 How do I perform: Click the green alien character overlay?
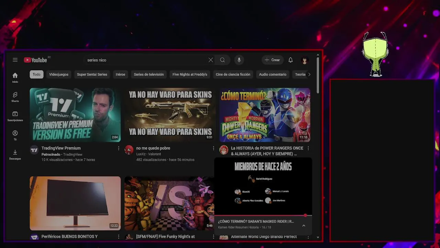tap(375, 54)
